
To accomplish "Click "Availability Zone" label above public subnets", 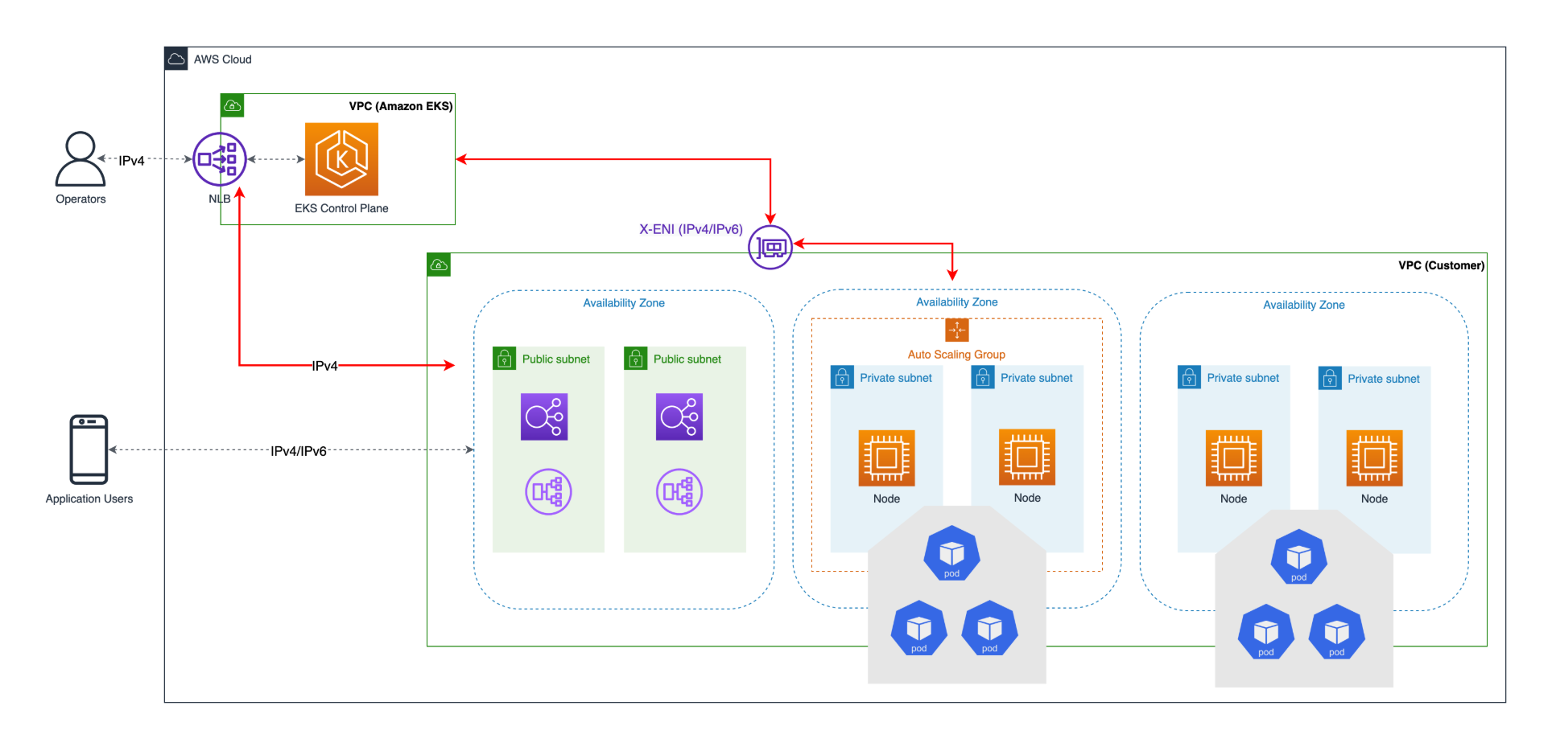I will (x=624, y=303).
